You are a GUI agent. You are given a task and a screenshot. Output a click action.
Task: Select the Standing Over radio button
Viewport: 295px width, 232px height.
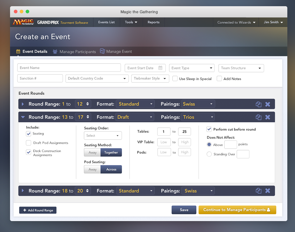pyautogui.click(x=209, y=154)
